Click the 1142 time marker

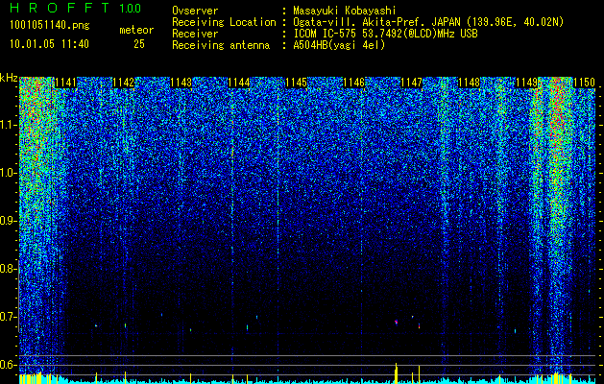click(x=123, y=83)
